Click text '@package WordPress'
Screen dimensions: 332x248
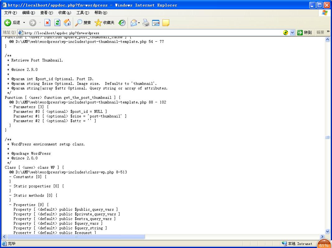(x=31, y=154)
